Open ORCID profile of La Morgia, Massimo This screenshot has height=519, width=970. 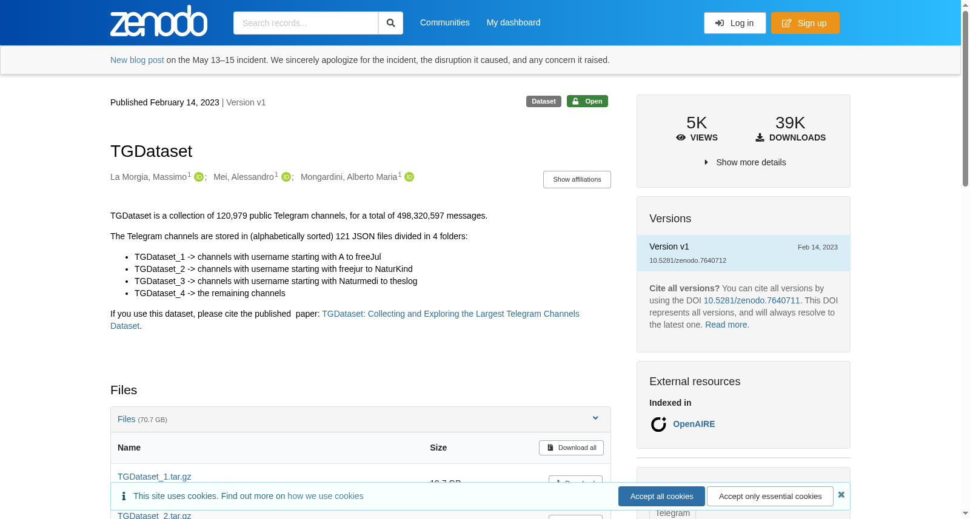199,177
